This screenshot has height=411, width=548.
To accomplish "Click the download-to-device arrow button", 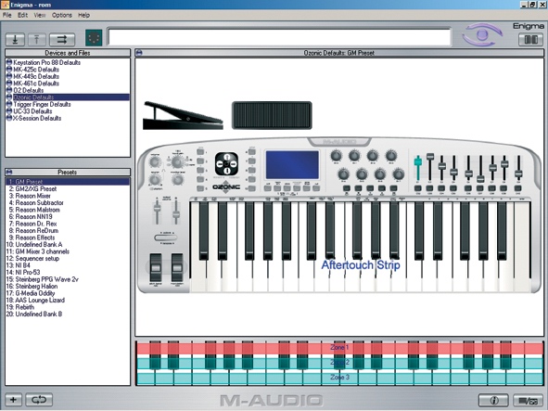I will 15,40.
